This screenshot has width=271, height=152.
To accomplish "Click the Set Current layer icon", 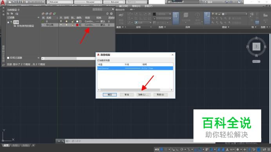I will (54, 14).
